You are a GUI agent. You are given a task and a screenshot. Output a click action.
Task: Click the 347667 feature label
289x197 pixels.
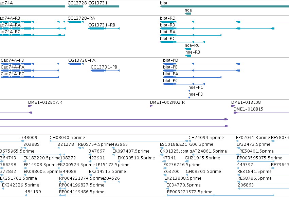click(x=97, y=151)
